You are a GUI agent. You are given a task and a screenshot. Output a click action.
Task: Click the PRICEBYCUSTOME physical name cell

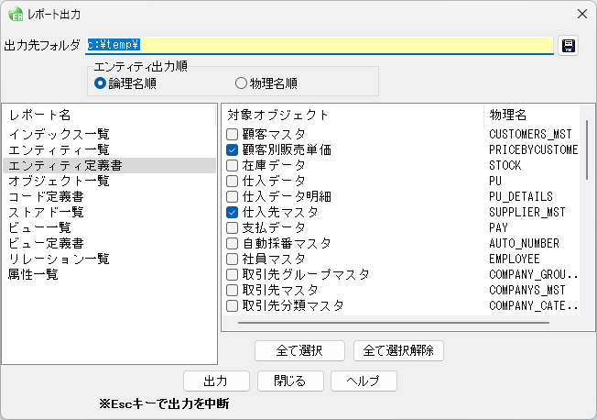point(534,149)
